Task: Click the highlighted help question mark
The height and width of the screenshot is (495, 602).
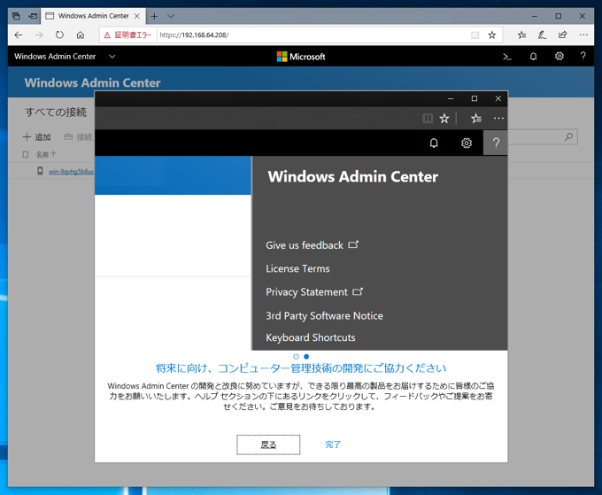Action: pos(496,143)
